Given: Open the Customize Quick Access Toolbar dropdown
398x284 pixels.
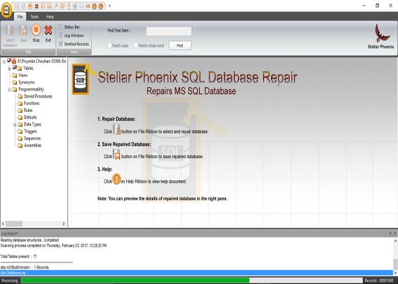Looking at the screenshot, I should (110, 6).
